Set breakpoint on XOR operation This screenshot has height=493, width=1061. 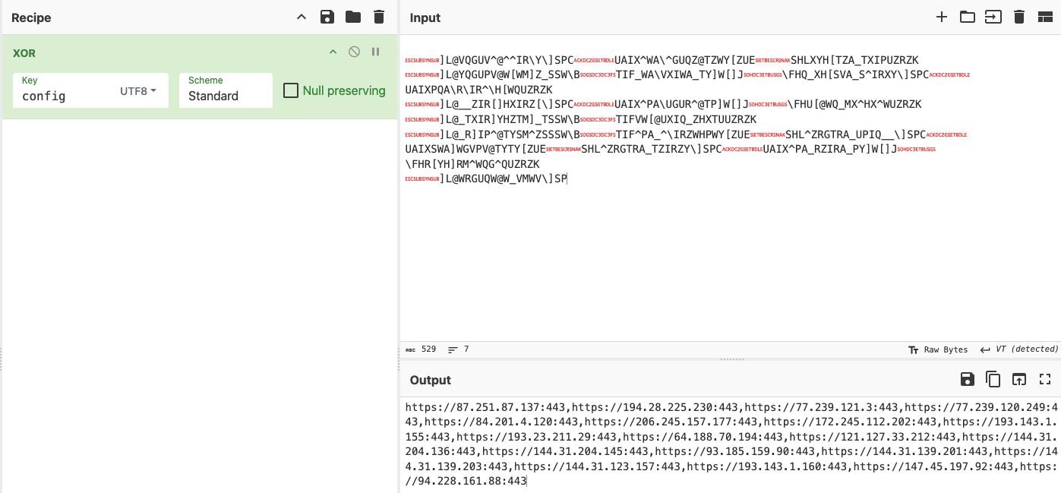click(375, 52)
